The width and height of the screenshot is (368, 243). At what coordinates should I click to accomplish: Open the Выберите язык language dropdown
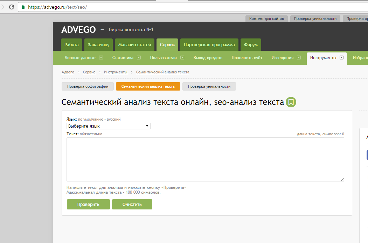click(x=109, y=126)
